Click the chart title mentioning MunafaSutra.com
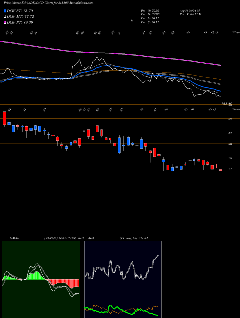This screenshot has width=240, height=318. pyautogui.click(x=48, y=3)
